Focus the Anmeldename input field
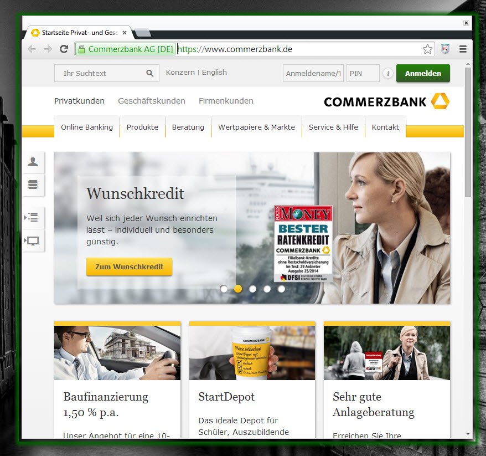The width and height of the screenshot is (486, 456). pyautogui.click(x=313, y=73)
